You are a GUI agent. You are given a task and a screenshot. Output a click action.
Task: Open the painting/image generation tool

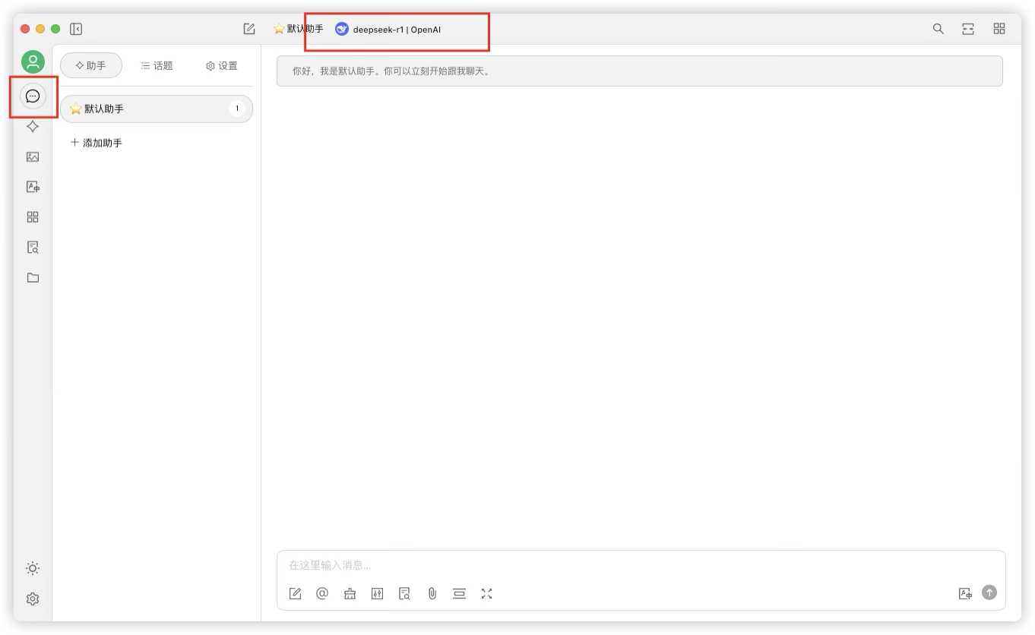click(33, 157)
